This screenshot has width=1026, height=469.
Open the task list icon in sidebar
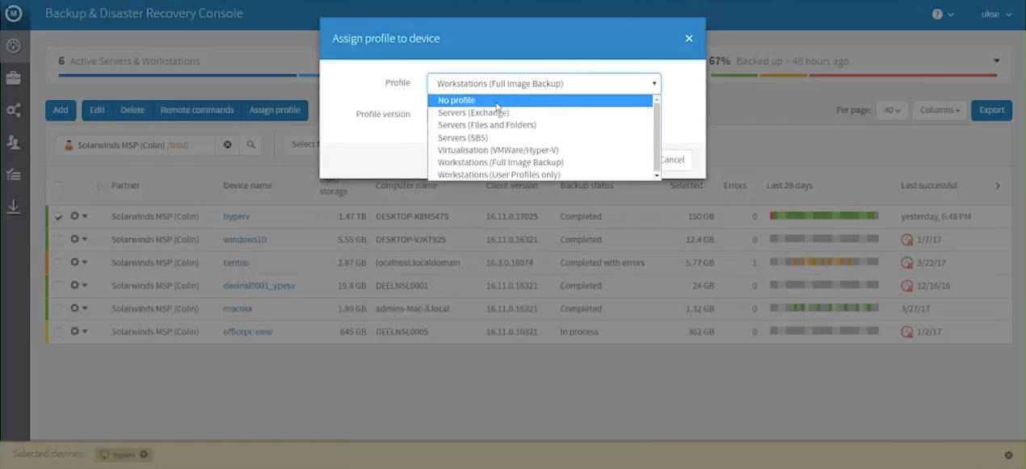tap(13, 174)
